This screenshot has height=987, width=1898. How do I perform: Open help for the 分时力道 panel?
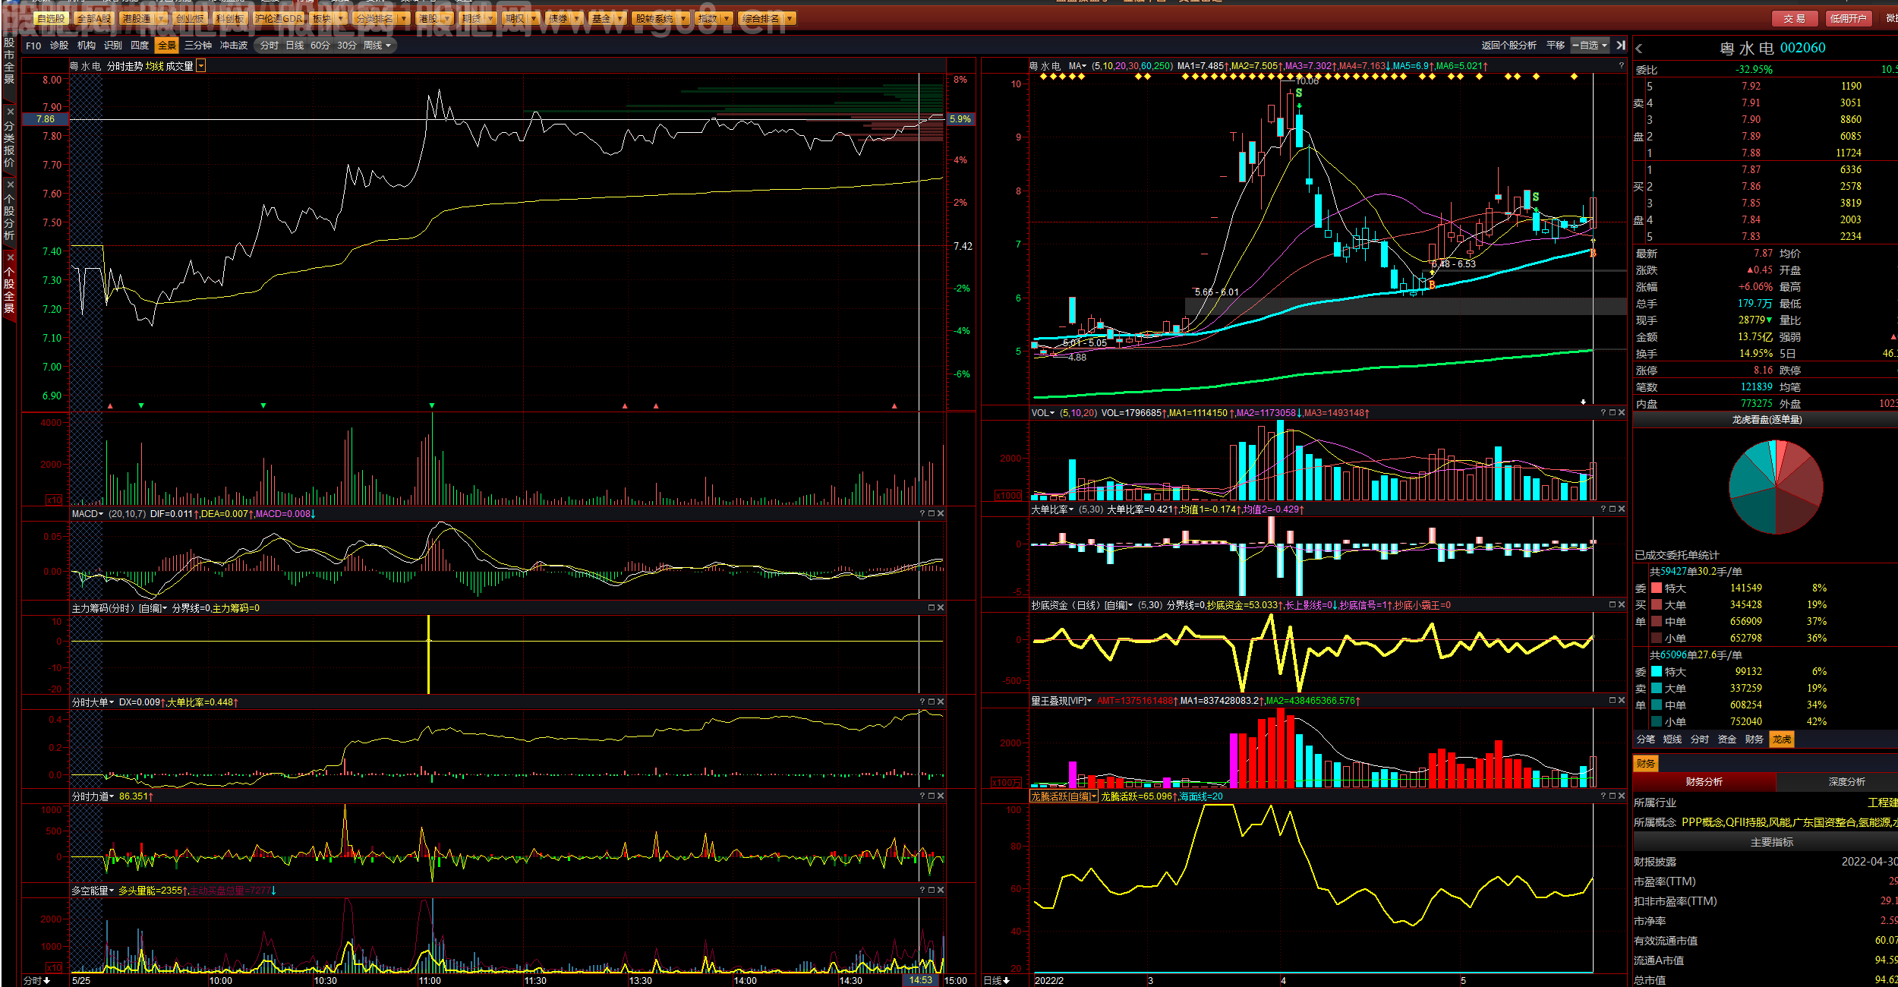point(922,796)
